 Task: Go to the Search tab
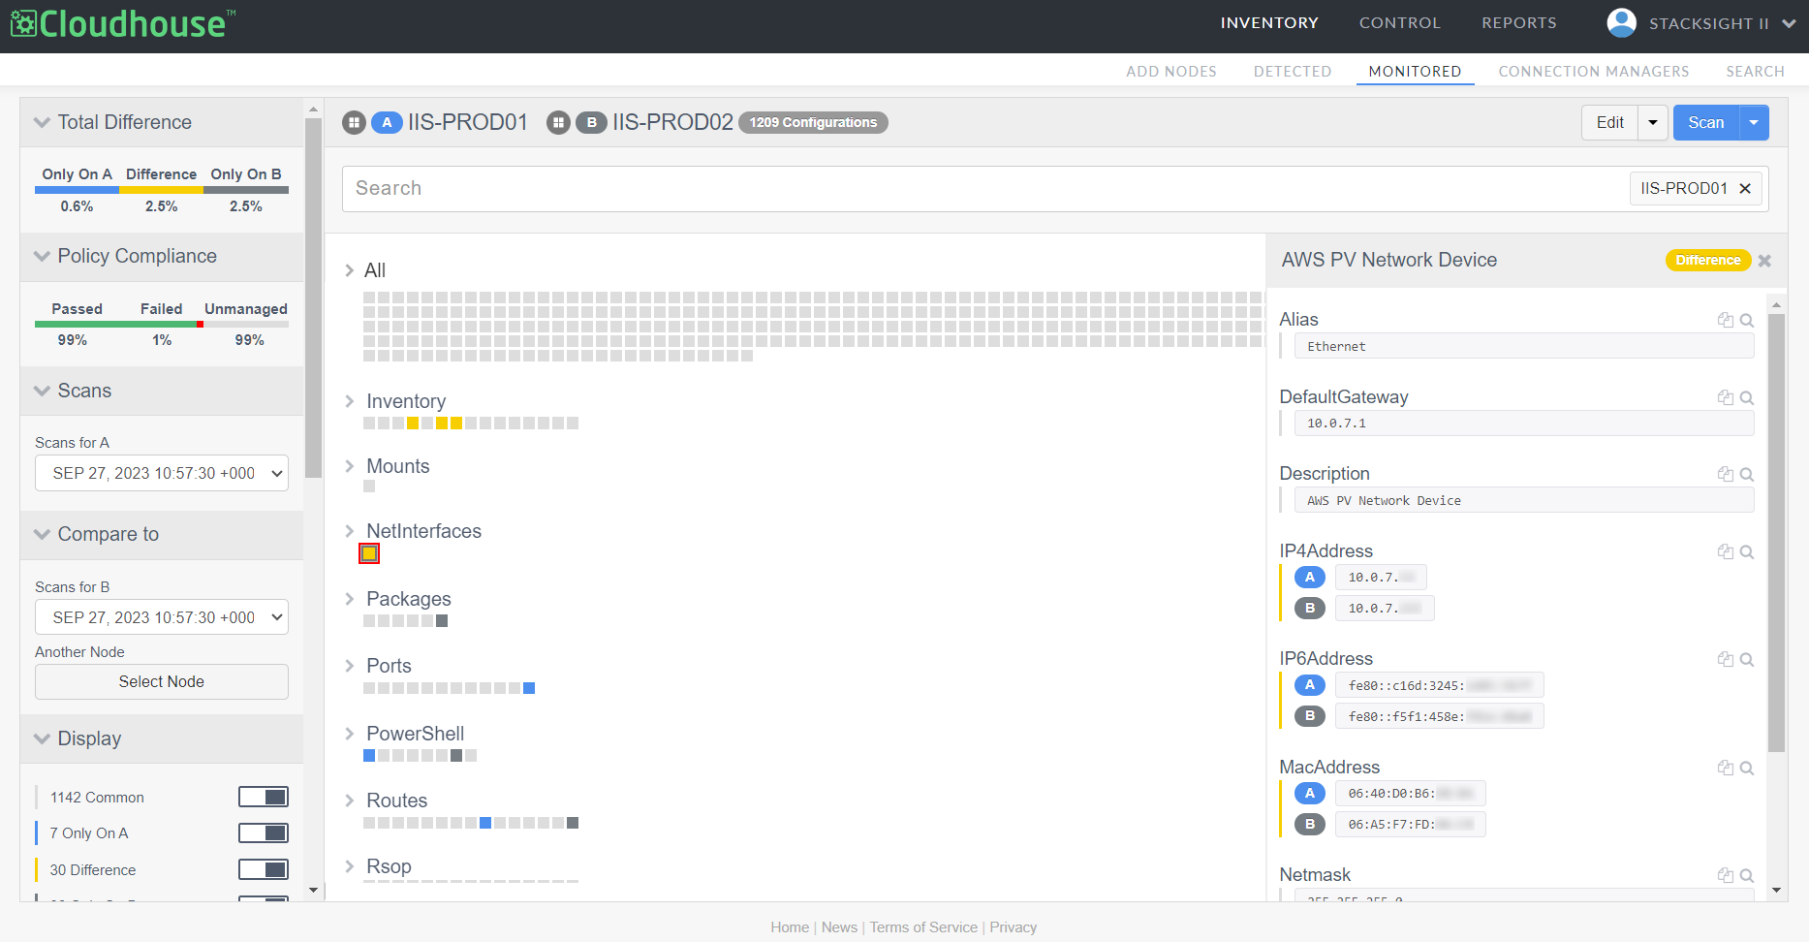coord(1756,72)
